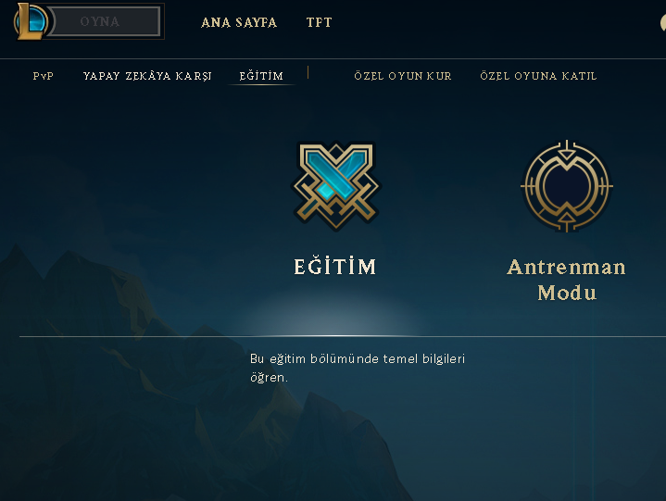The width and height of the screenshot is (666, 501).
Task: Click the glowing highlight beneath EĞİTİM card
Action: coord(335,314)
